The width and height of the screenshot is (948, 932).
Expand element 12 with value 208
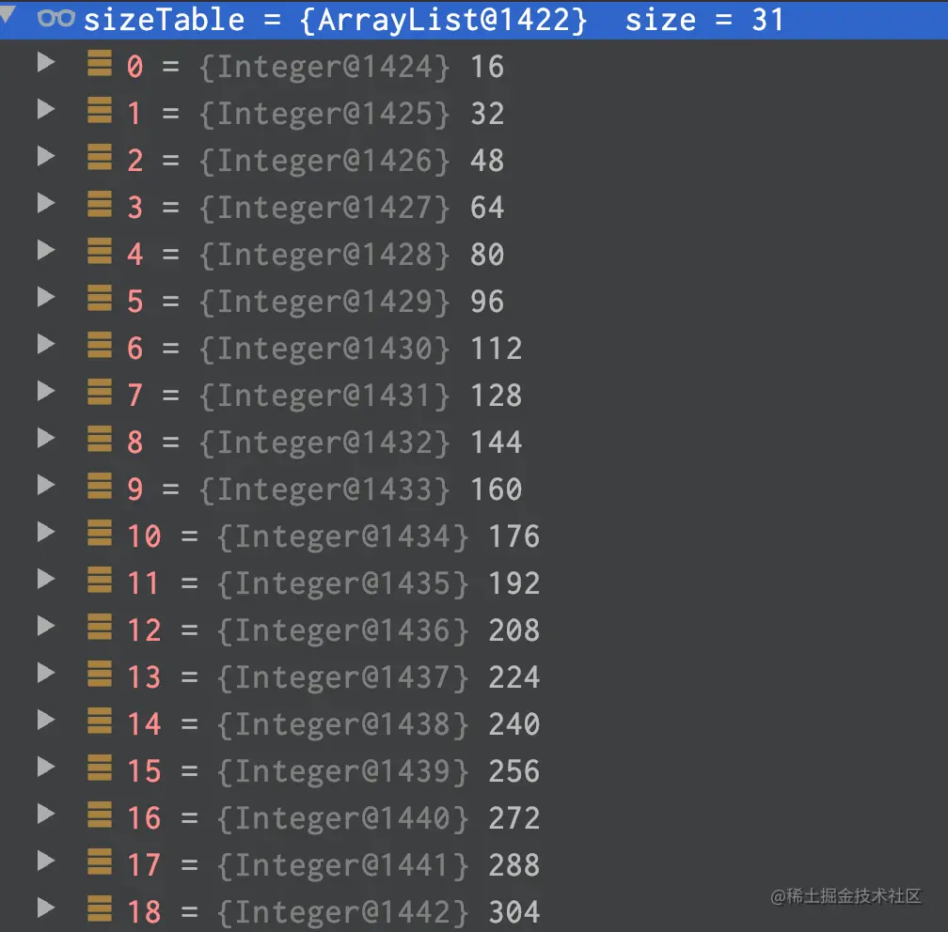click(46, 627)
